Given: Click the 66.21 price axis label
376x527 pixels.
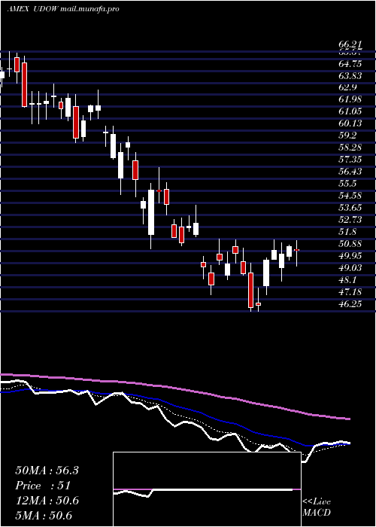Looking at the screenshot, I should pos(350,45).
